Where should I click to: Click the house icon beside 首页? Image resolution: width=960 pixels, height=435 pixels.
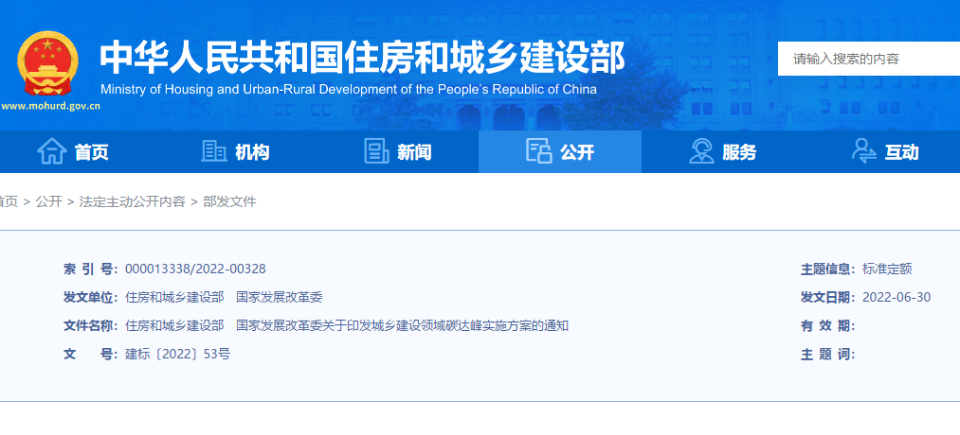point(51,151)
